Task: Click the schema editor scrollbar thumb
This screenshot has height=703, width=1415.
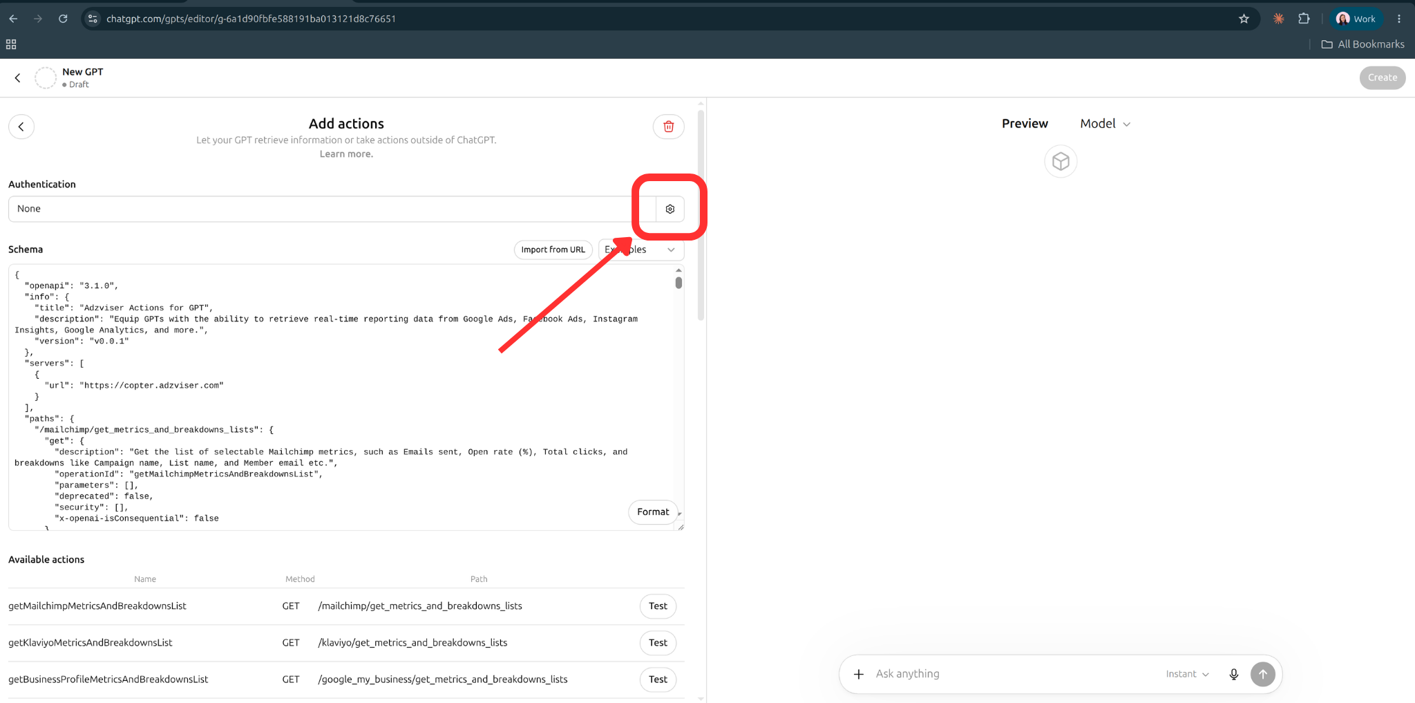Action: point(679,283)
